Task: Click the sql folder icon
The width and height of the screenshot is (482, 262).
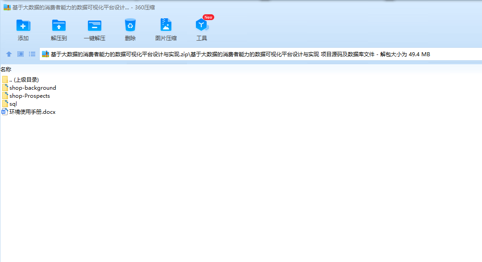Action: click(5, 104)
